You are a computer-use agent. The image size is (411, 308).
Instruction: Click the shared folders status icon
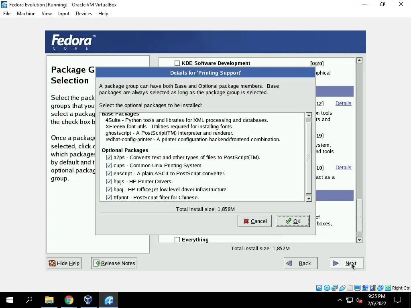click(350, 288)
